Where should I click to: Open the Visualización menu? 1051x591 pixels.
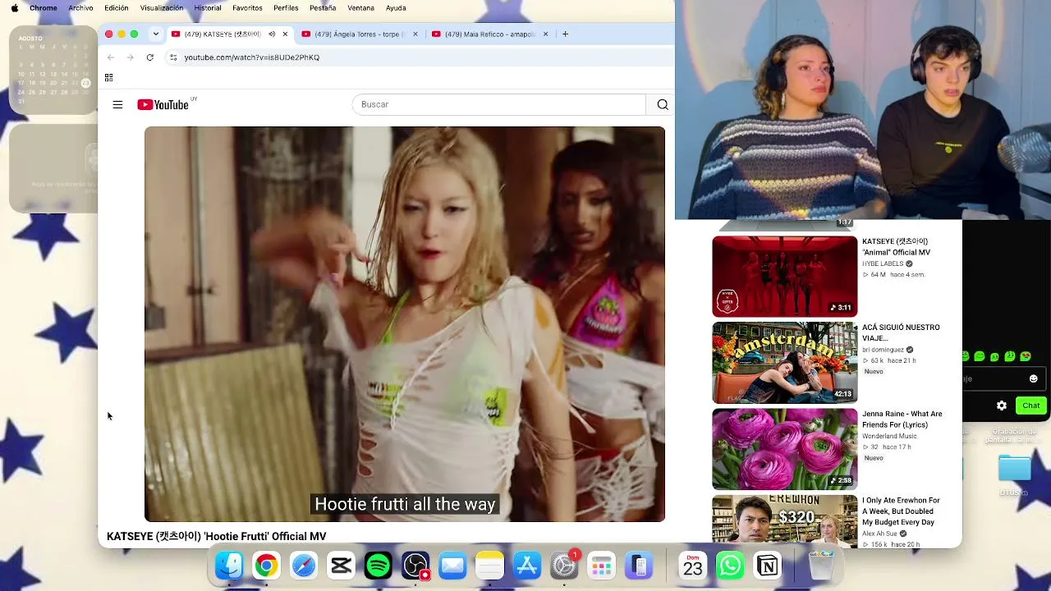pos(162,8)
